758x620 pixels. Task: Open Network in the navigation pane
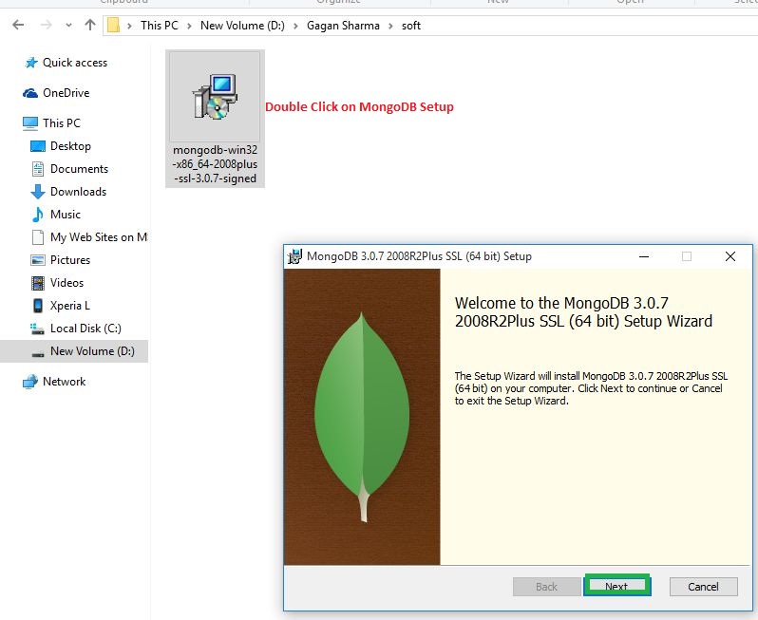tap(64, 382)
